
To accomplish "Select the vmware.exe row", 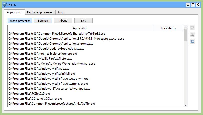I will pyautogui.click(x=95, y=64).
